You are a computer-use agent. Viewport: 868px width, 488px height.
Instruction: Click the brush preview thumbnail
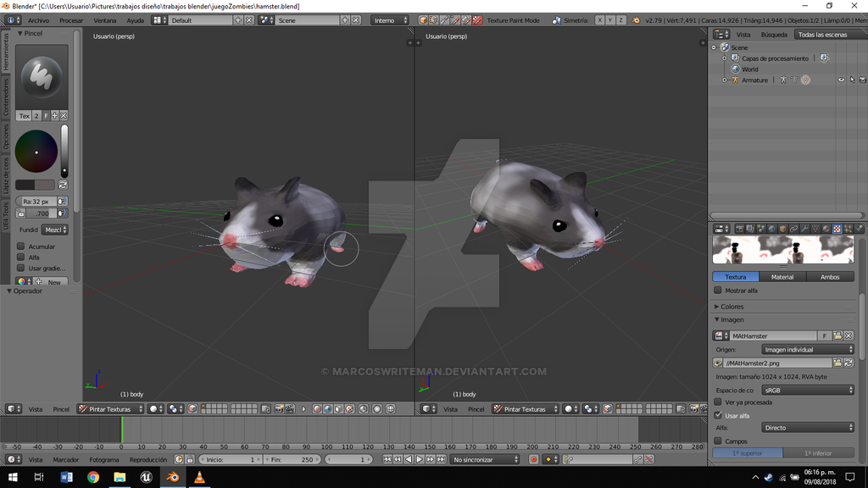(42, 76)
